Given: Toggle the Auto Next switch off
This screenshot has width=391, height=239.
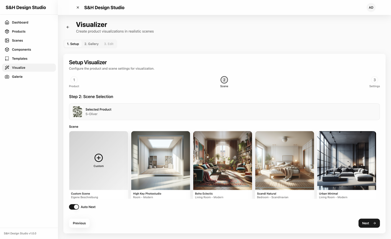Looking at the screenshot, I should (x=74, y=206).
